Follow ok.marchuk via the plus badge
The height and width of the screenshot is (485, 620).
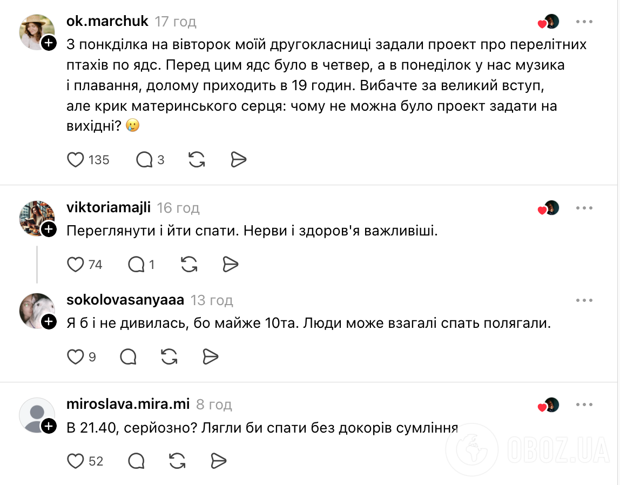click(49, 43)
